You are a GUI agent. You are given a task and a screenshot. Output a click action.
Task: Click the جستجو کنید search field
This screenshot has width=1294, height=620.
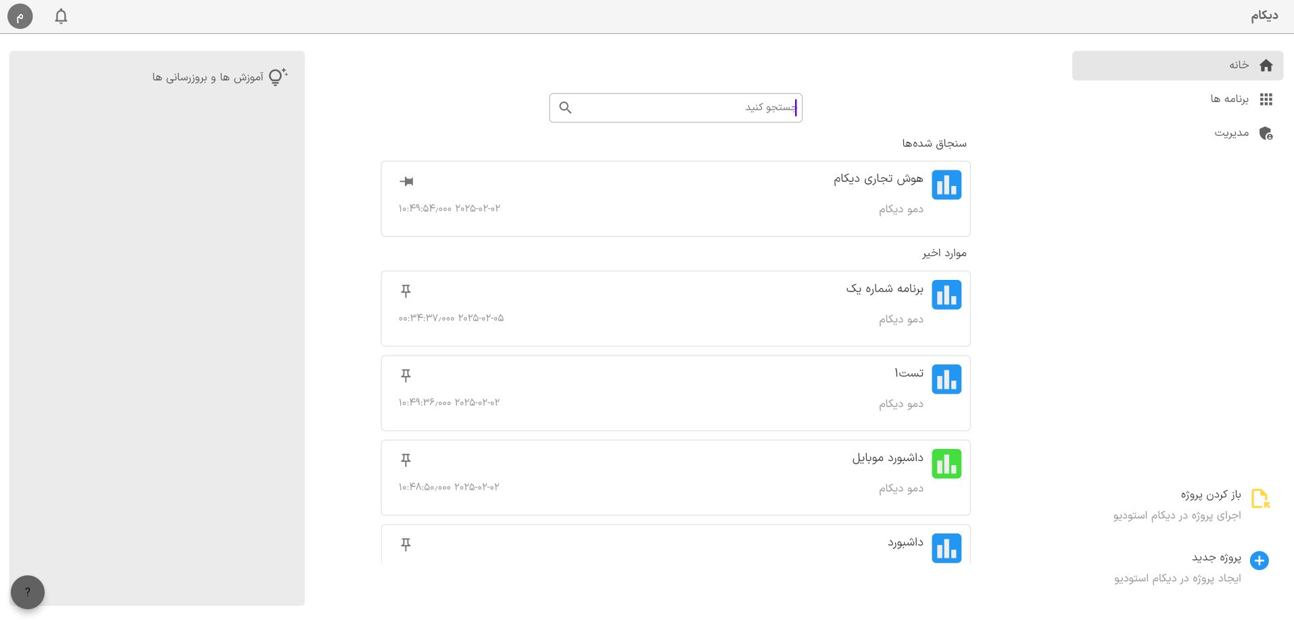[x=676, y=108]
